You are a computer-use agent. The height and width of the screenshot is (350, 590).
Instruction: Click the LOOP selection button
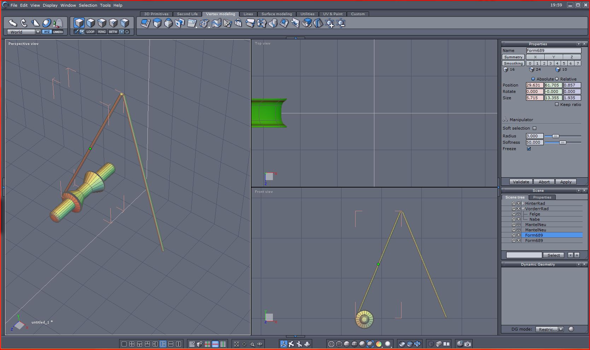click(90, 32)
